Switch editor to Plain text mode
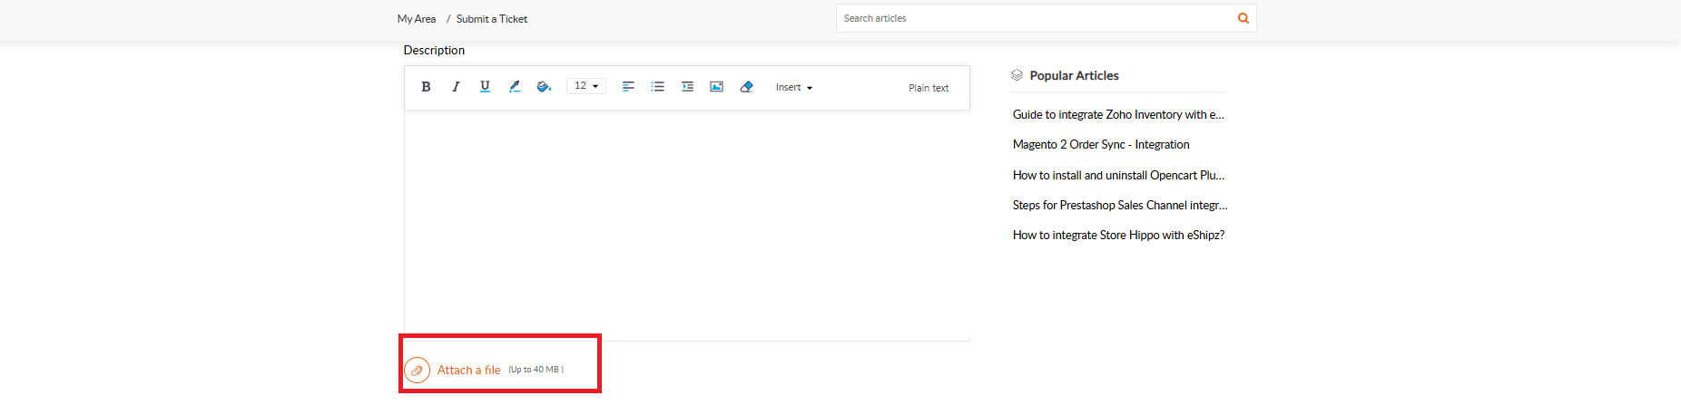Screen dimensions: 1681x405 pyautogui.click(x=929, y=88)
